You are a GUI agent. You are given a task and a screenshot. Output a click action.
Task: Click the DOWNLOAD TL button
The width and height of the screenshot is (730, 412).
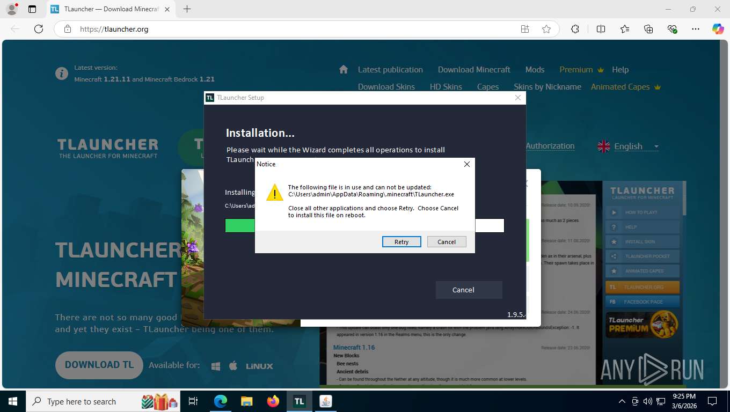[x=99, y=365]
